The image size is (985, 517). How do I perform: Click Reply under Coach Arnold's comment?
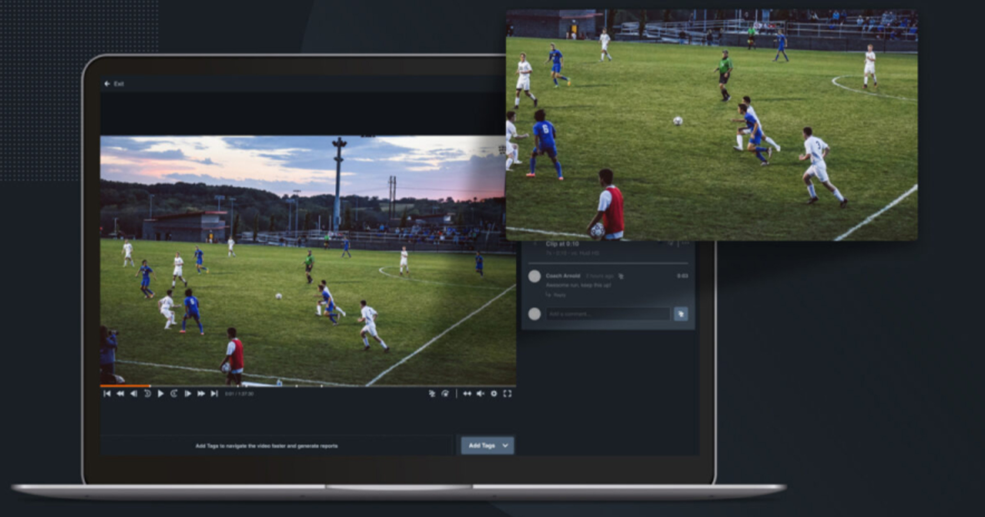[x=559, y=295]
